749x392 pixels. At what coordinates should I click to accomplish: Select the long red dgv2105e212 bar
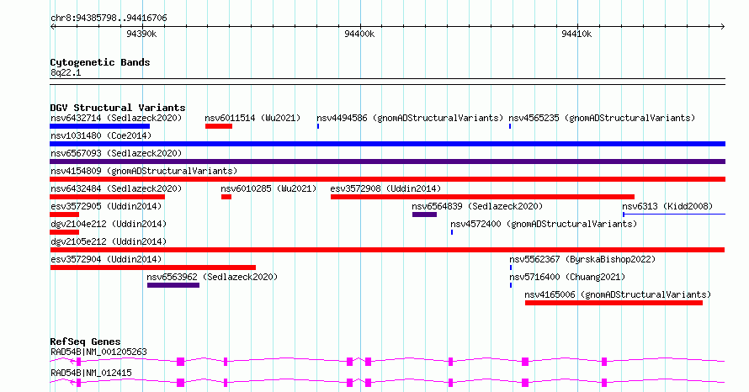coord(387,250)
